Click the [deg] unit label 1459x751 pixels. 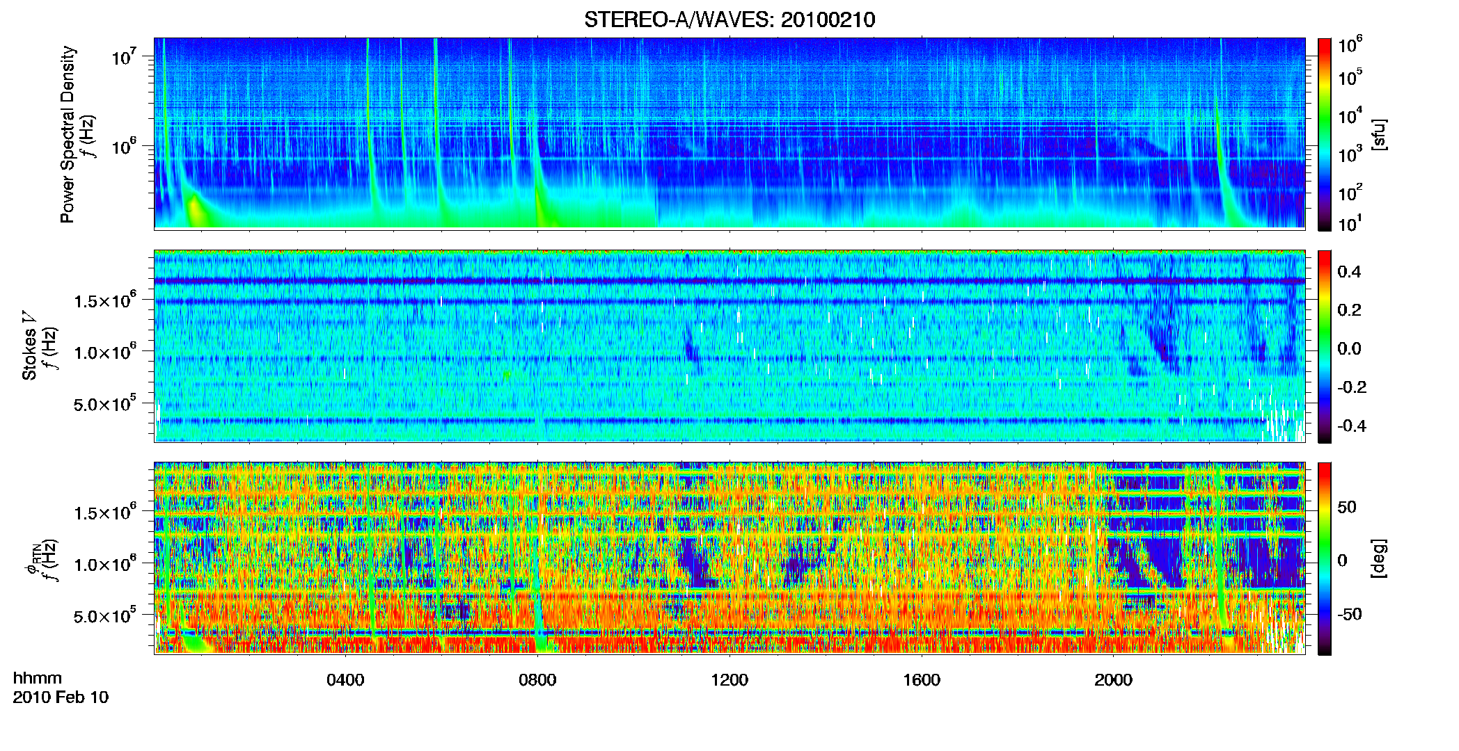[x=1379, y=558]
